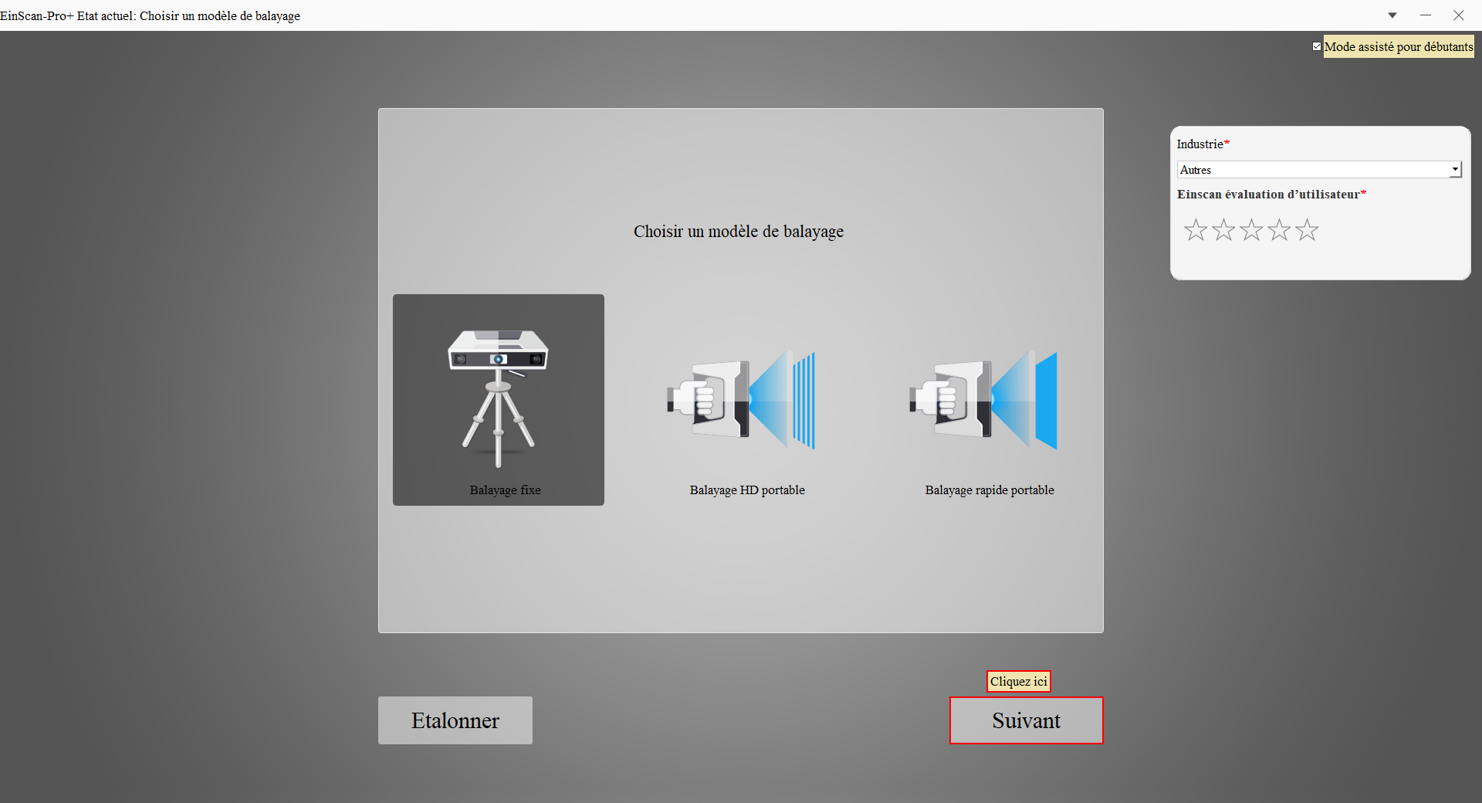
Task: Rate two stars in Einscan evaluation
Action: tap(1223, 229)
